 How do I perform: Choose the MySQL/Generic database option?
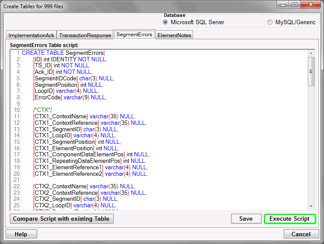(270, 22)
